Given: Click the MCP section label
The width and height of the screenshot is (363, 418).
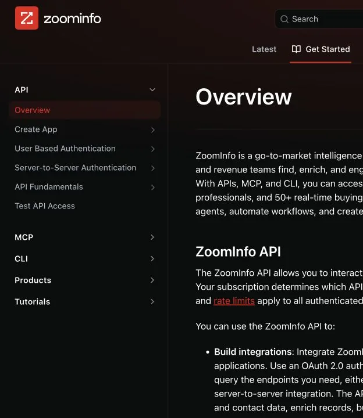Looking at the screenshot, I should (x=24, y=237).
